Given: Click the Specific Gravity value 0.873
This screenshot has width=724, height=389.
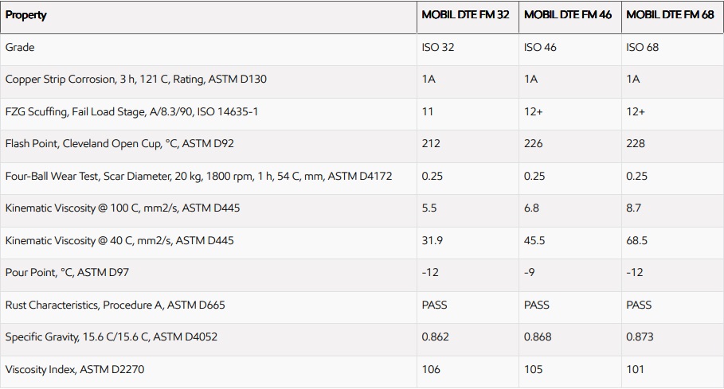Looking at the screenshot, I should (640, 337).
